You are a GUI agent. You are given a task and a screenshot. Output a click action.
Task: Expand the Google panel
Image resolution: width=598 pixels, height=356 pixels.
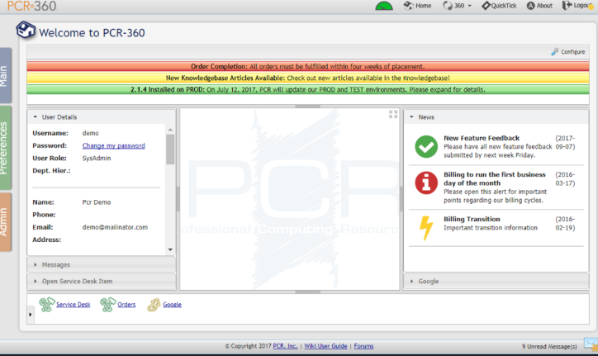coord(428,281)
